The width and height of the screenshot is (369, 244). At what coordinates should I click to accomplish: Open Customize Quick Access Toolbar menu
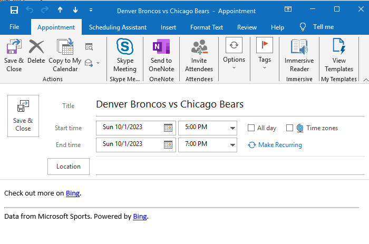(x=91, y=10)
